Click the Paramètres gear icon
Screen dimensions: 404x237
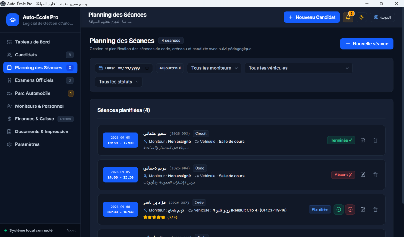[9, 144]
